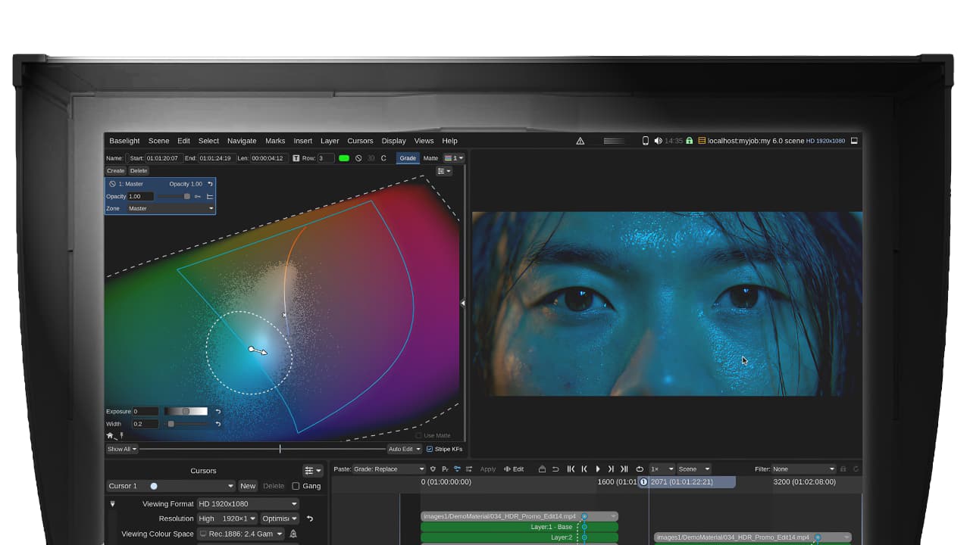Image resolution: width=970 pixels, height=545 pixels.
Task: Click the speaker volume icon in the top bar
Action: (x=658, y=141)
